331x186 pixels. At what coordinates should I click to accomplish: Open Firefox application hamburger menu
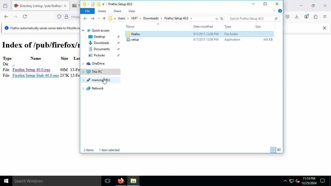pyautogui.click(x=325, y=17)
